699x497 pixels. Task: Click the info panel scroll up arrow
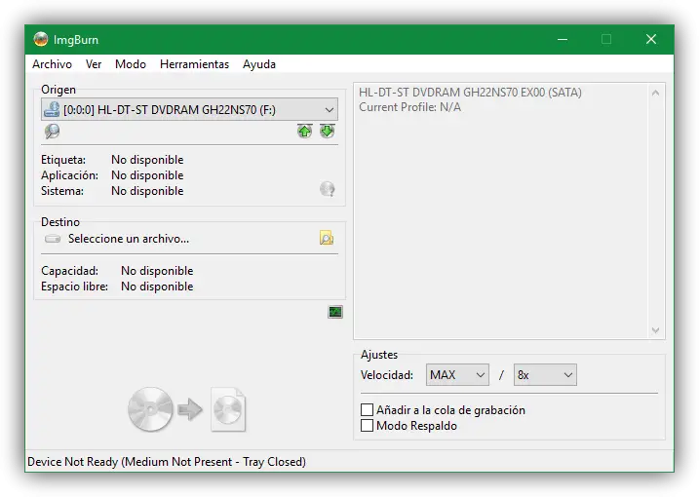[655, 93]
